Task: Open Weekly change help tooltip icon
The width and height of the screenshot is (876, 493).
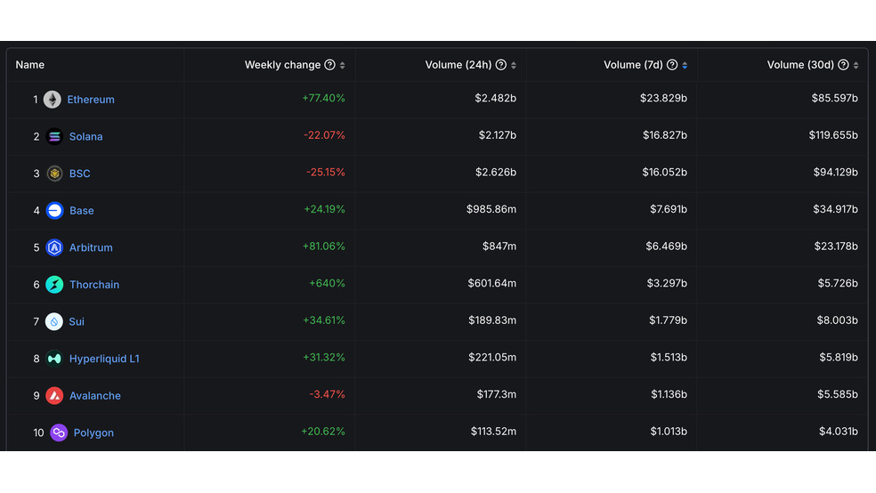Action: pyautogui.click(x=329, y=65)
